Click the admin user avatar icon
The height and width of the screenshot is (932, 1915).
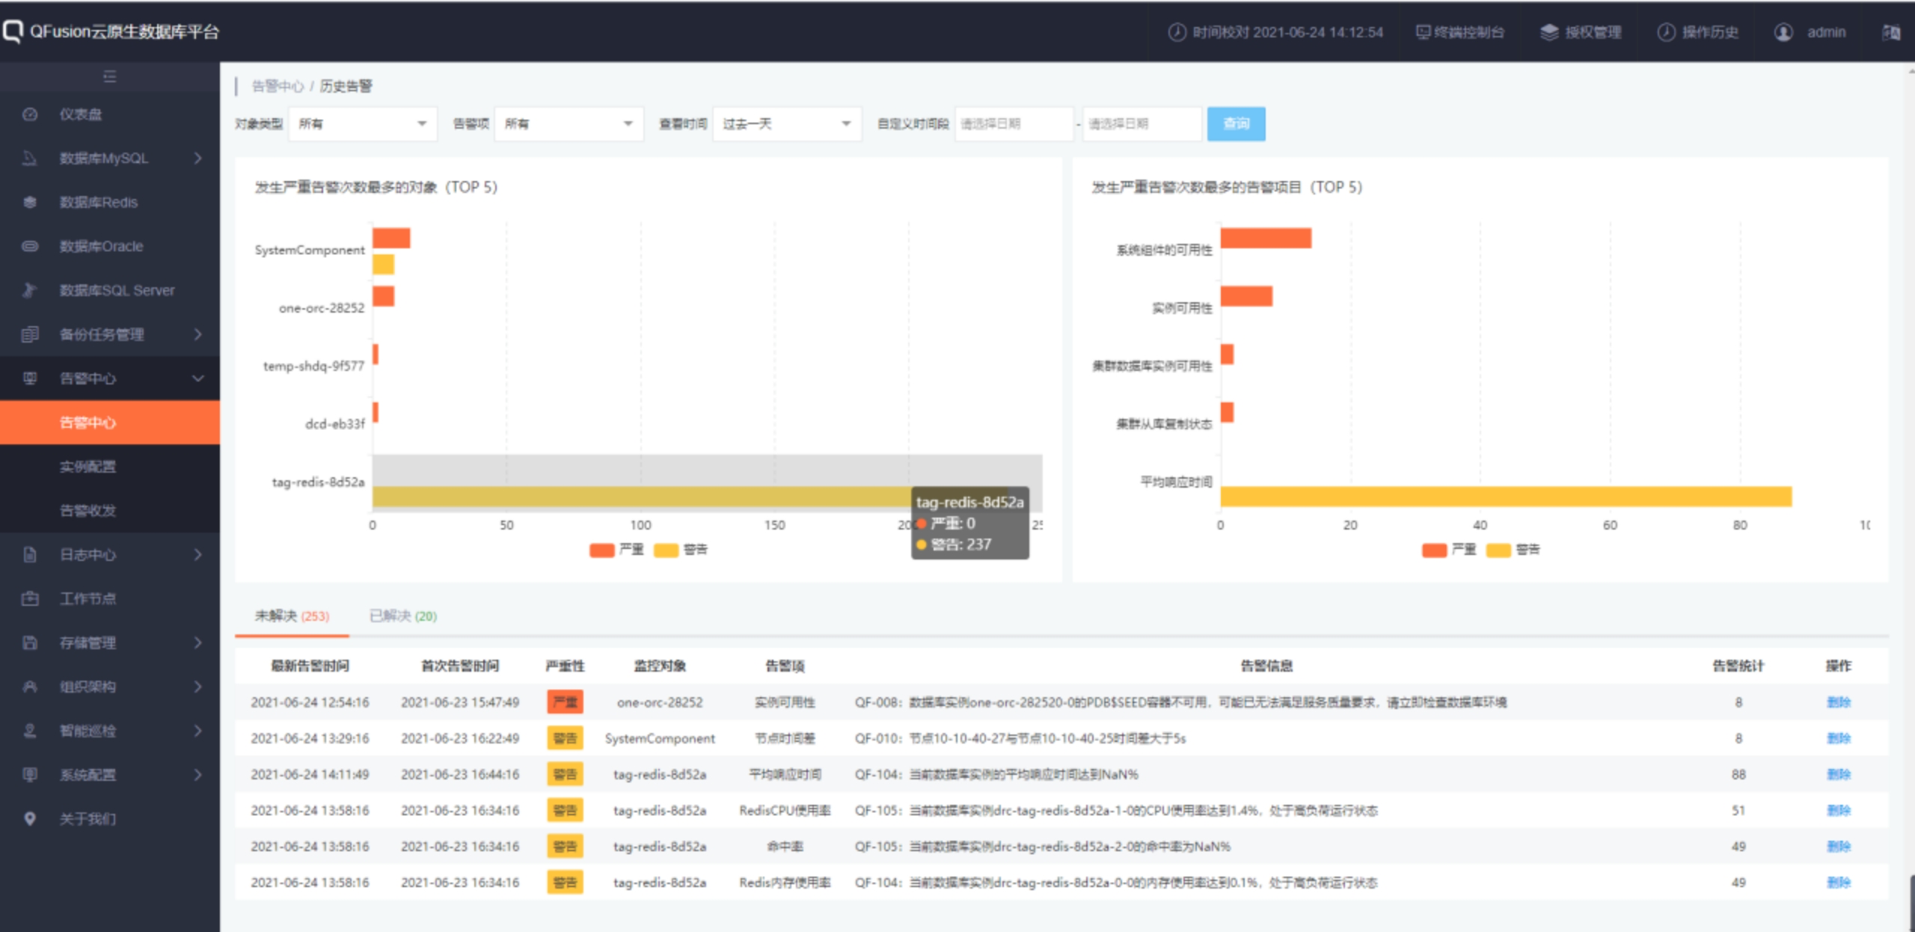click(1783, 32)
